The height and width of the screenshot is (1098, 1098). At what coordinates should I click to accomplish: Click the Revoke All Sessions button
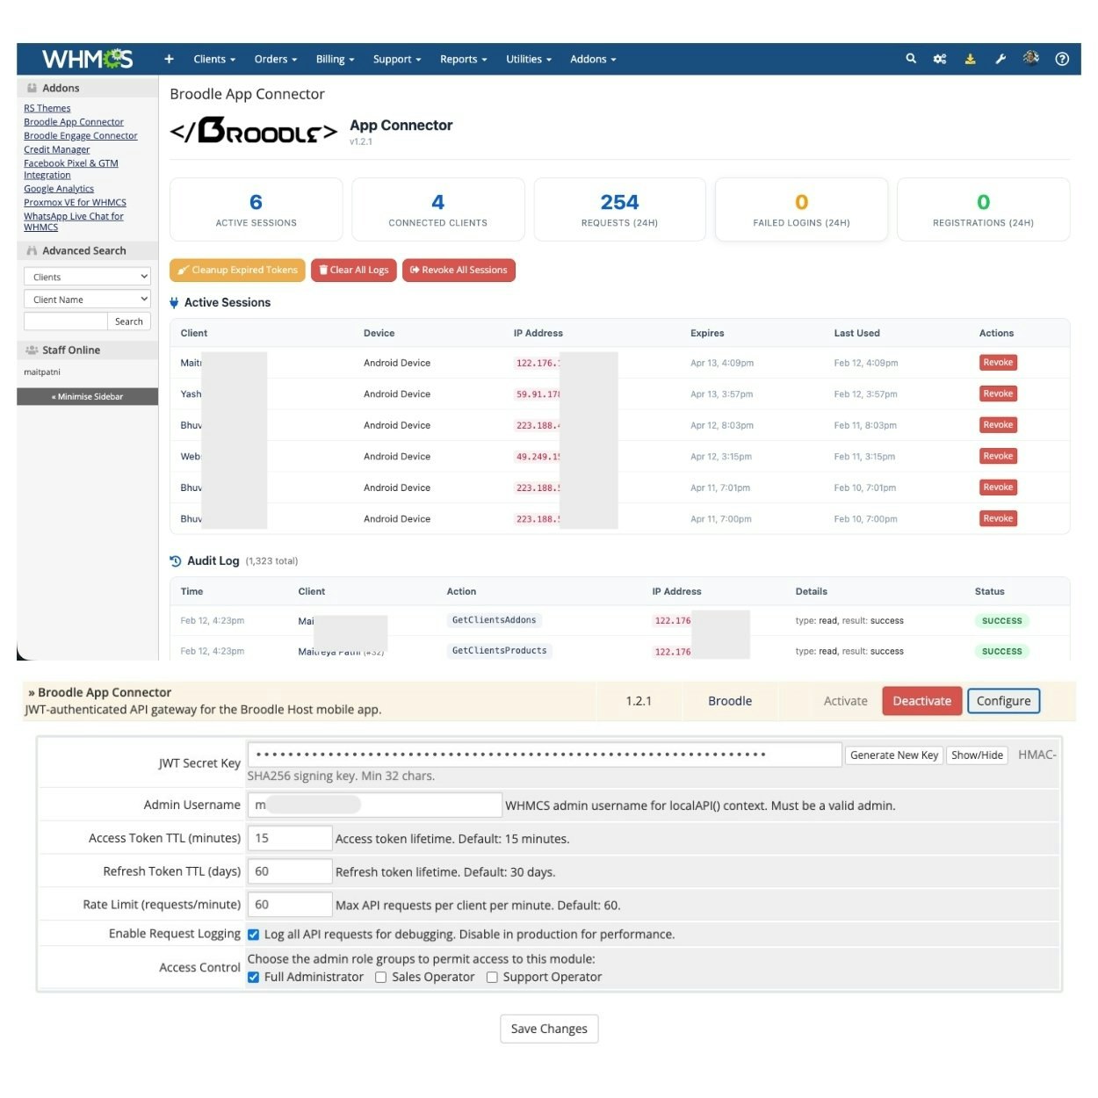click(459, 270)
